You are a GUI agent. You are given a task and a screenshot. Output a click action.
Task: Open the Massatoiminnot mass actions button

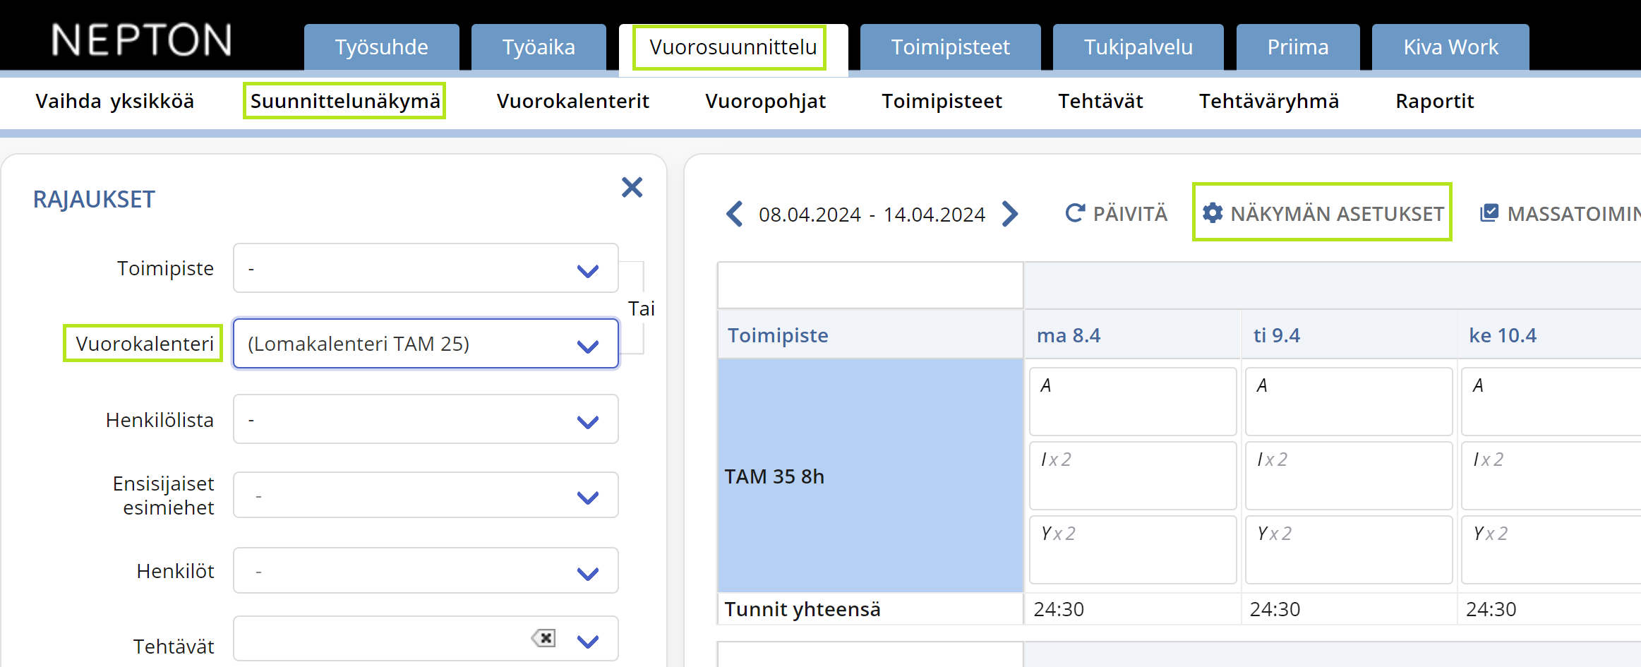point(1560,214)
